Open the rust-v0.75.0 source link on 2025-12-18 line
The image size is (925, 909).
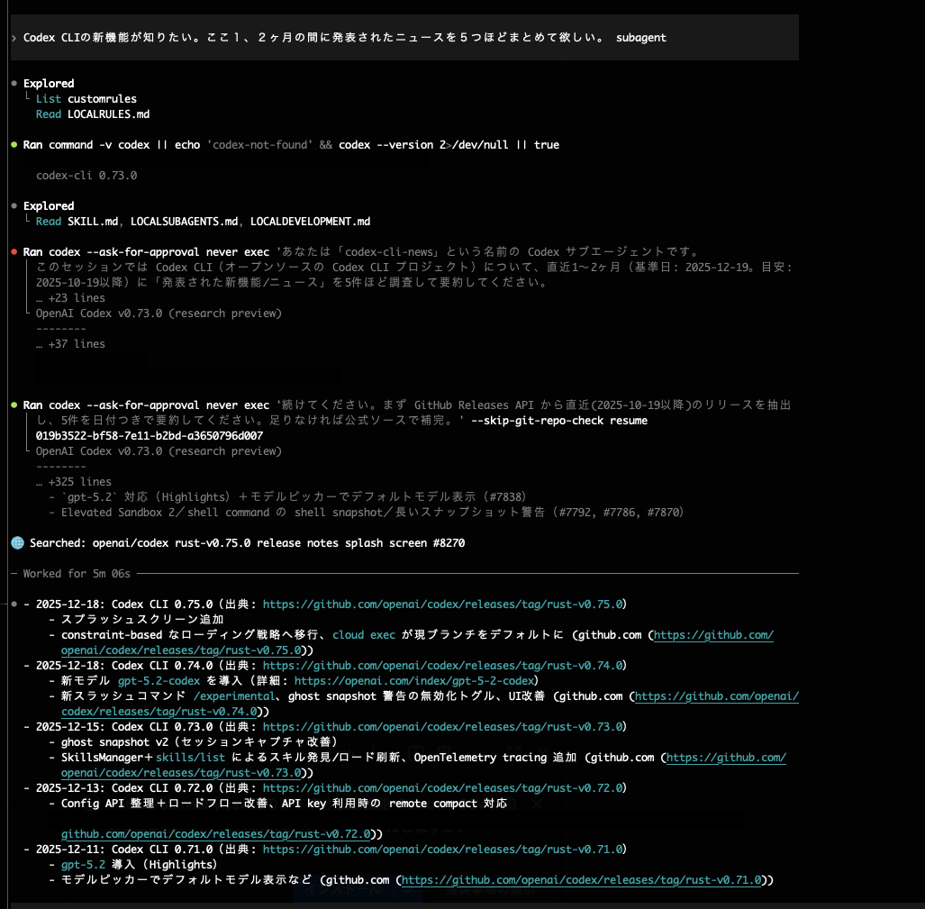coord(442,604)
